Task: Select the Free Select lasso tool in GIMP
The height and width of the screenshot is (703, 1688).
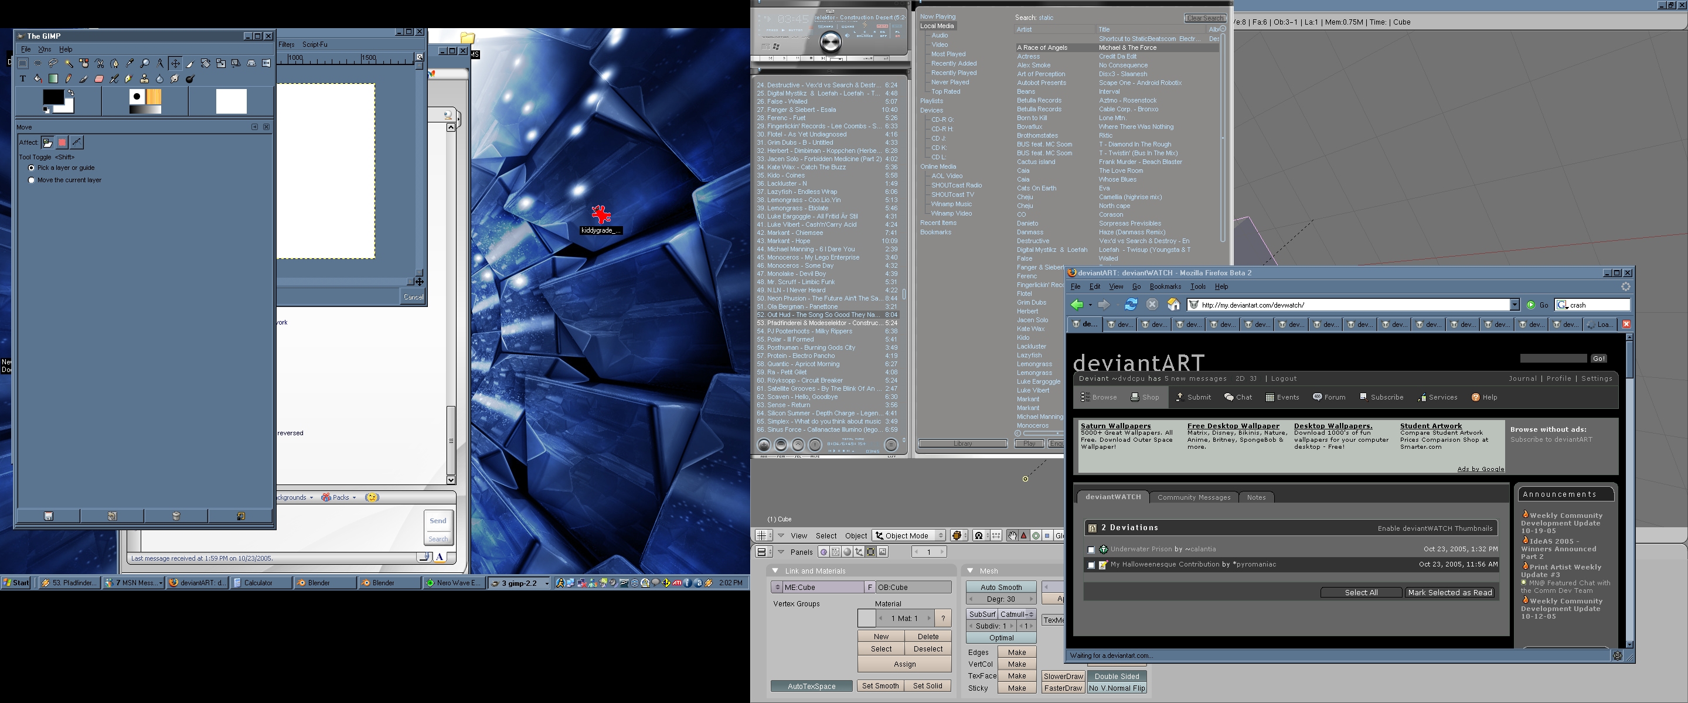Action: (x=53, y=63)
